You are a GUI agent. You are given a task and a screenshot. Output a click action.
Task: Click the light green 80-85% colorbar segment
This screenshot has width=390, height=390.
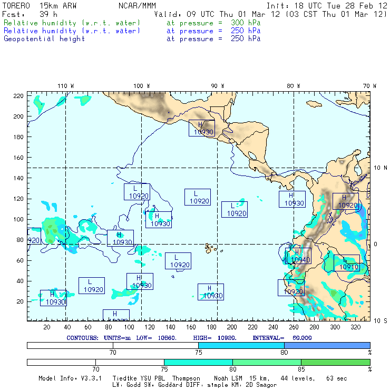(267, 362)
